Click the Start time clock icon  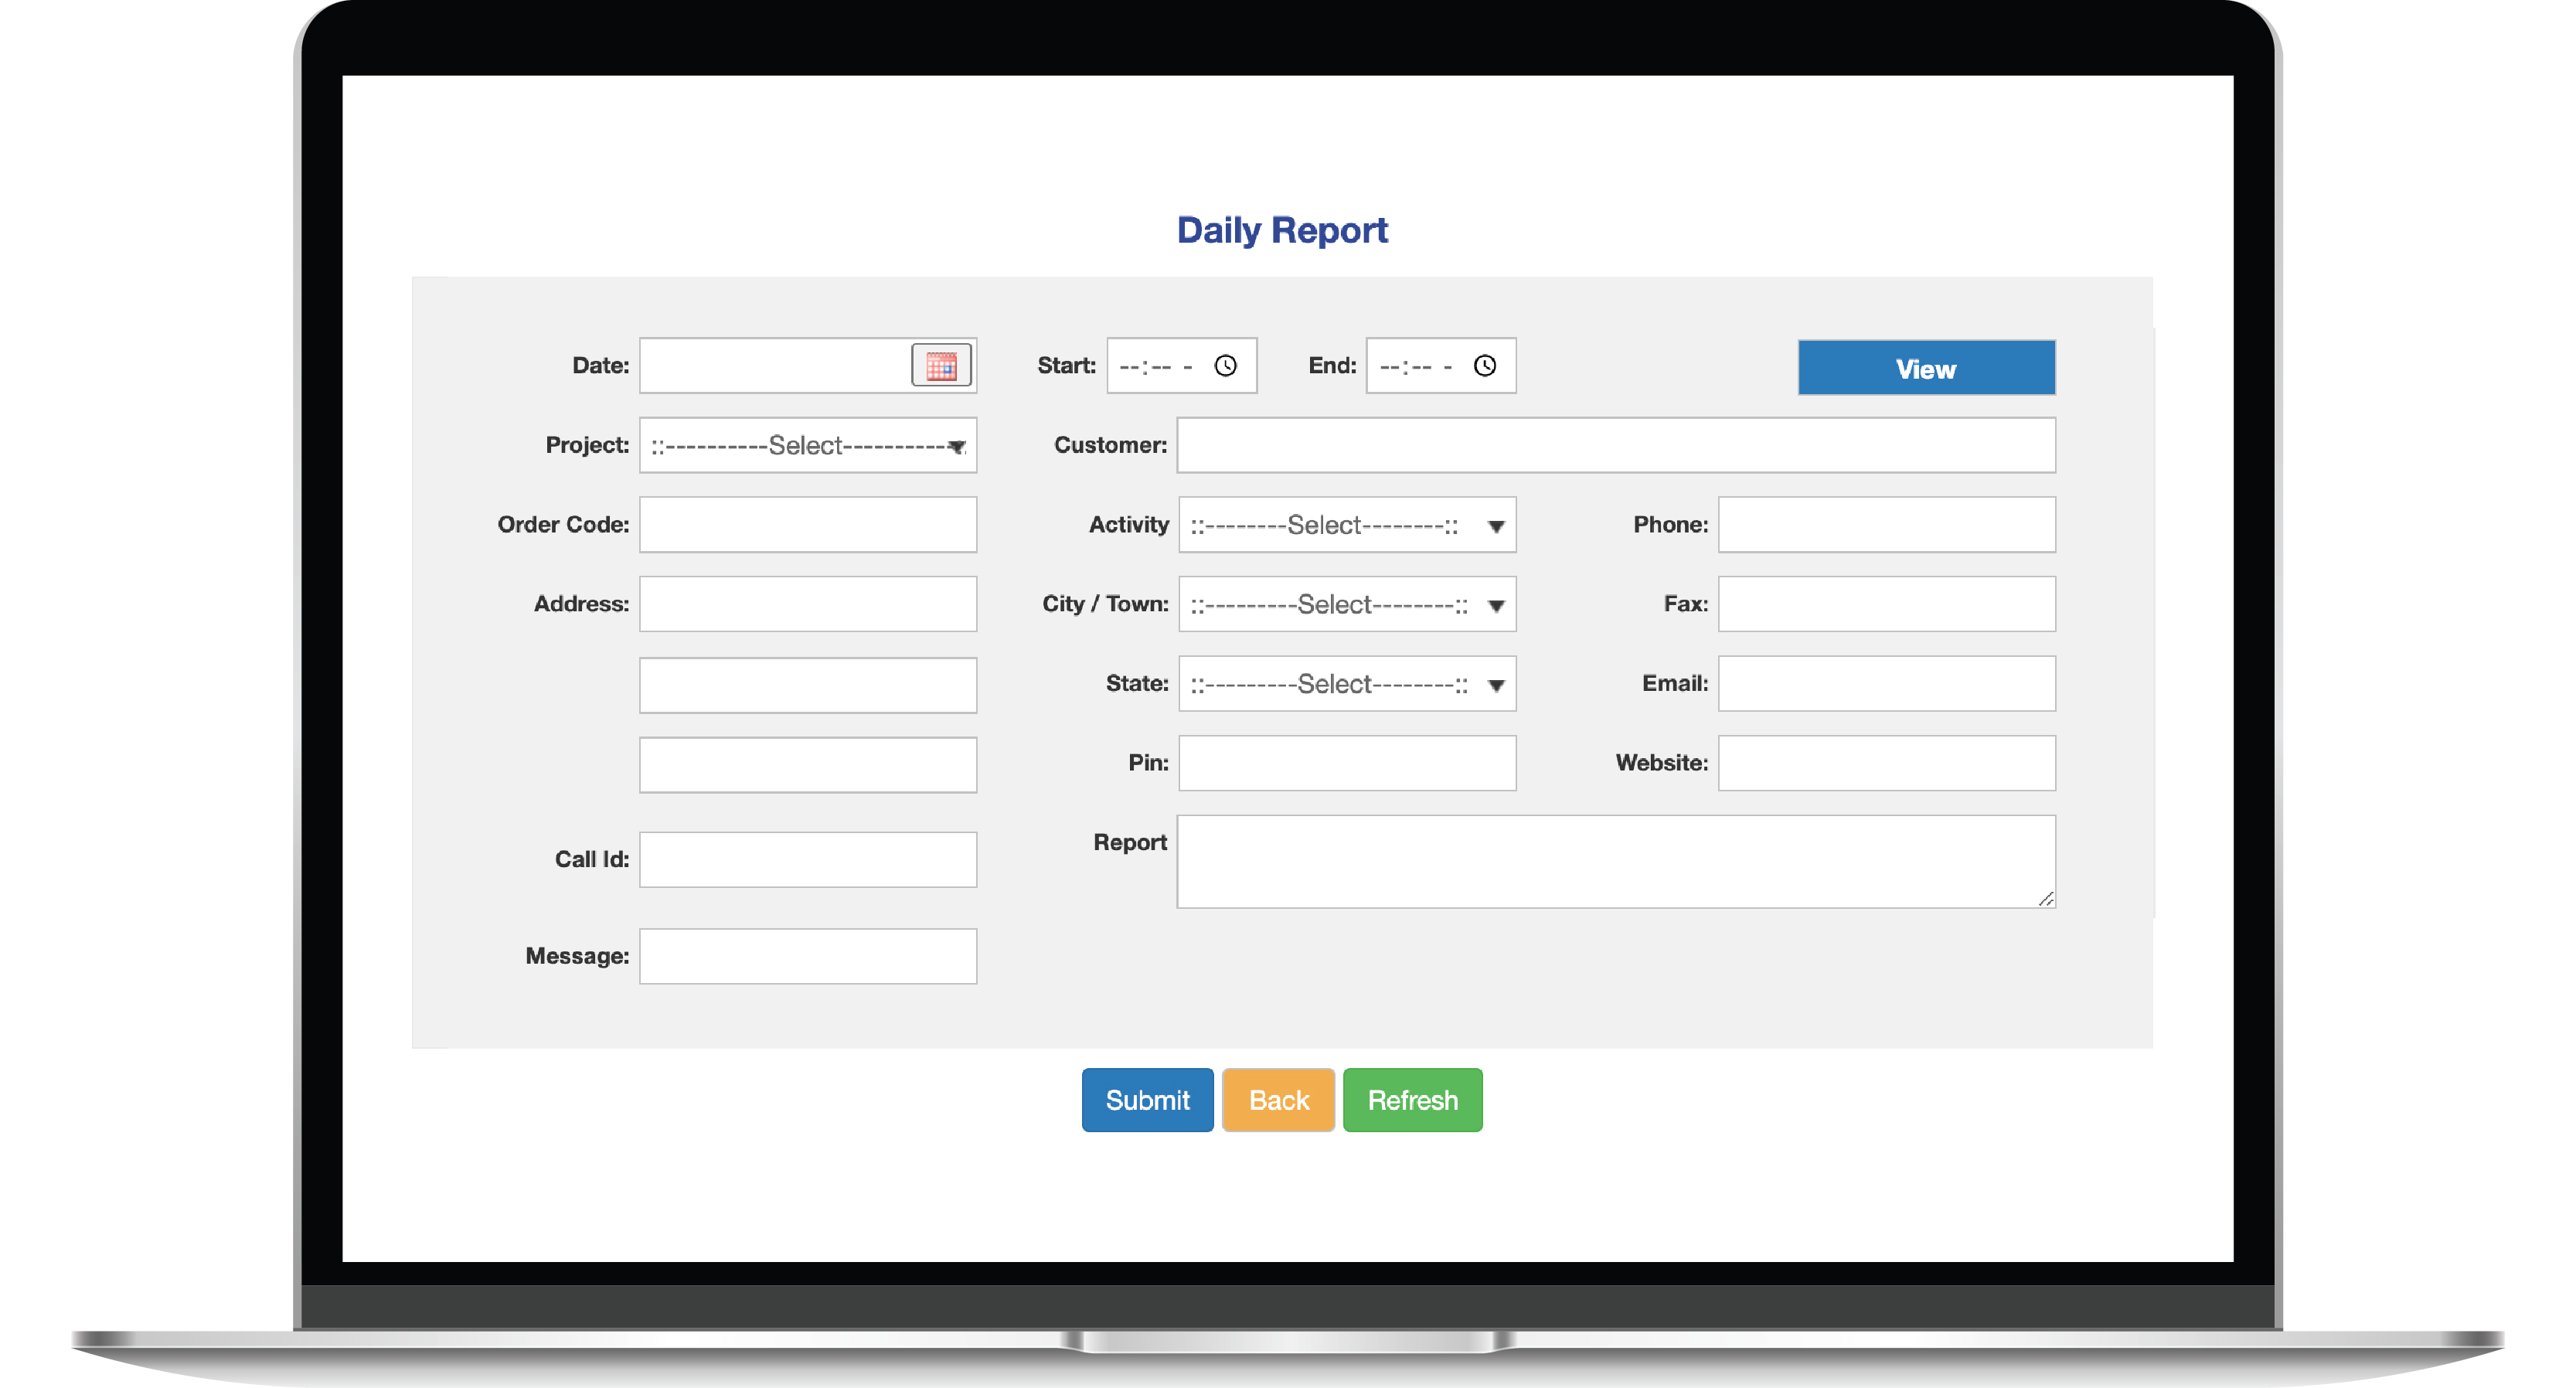coord(1225,366)
